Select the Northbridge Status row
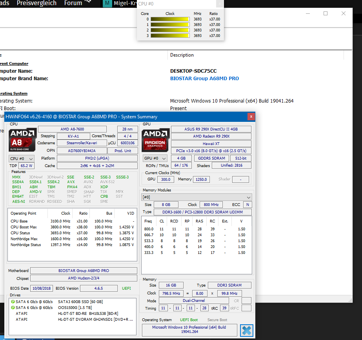Image resolution: width=362 pixels, height=340 pixels. (x=72, y=244)
